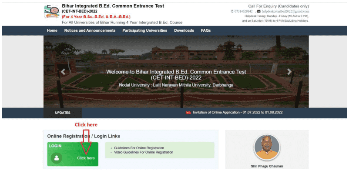Viewport: 349px width, 174px height.
Task: Advance carousel with right arrow
Action: point(289,72)
